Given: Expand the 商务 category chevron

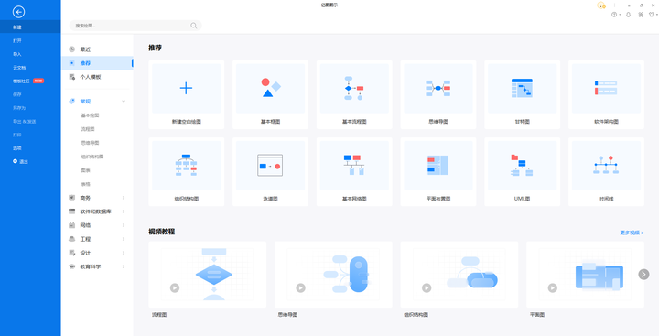Looking at the screenshot, I should tap(124, 198).
